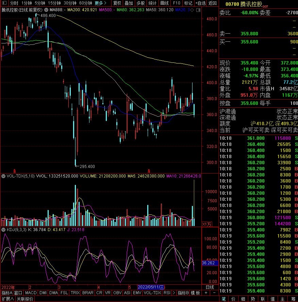The width and height of the screenshot is (298, 302).
Task: Expand 更多 time period options
Action: tap(100, 3)
